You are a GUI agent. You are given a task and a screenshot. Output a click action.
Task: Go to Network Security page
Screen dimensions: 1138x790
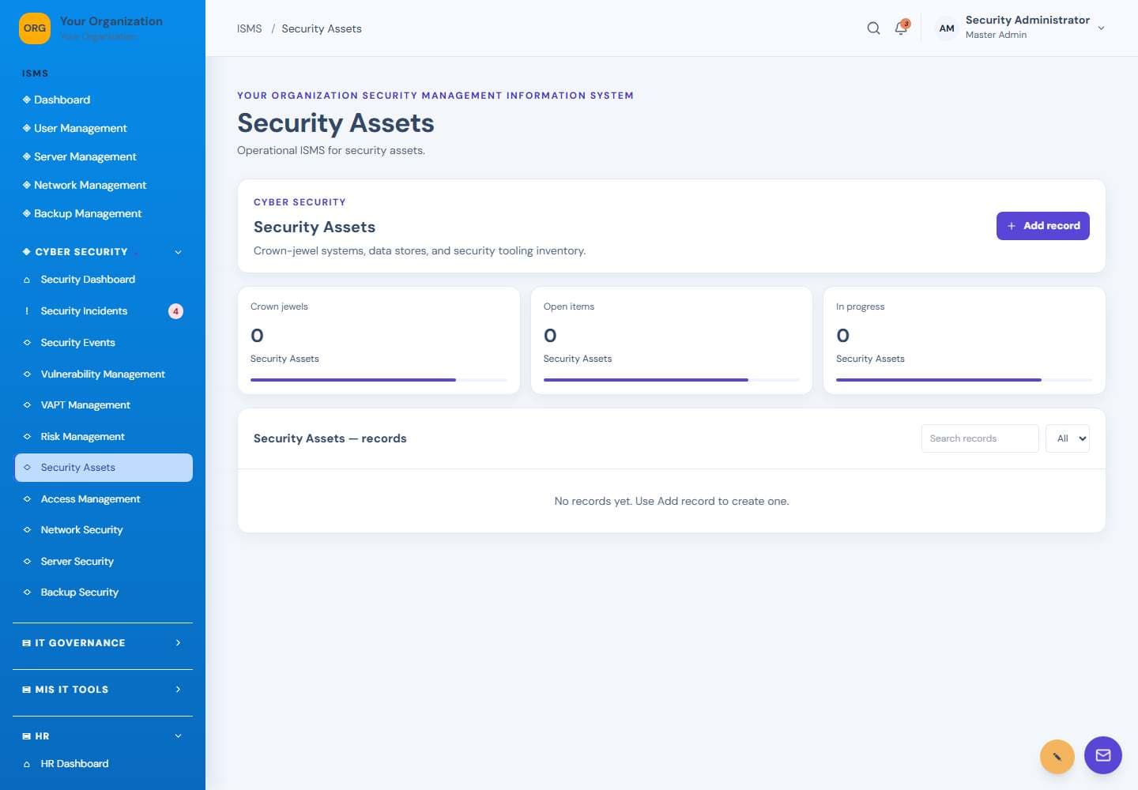coord(104,530)
